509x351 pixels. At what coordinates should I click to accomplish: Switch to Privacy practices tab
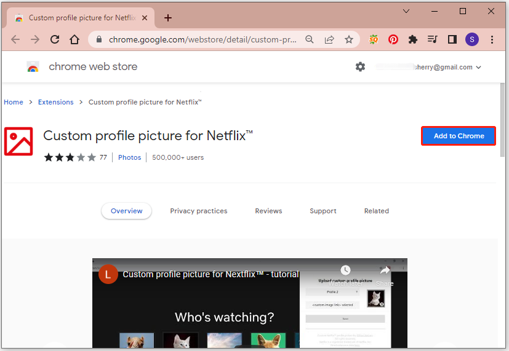tap(199, 211)
